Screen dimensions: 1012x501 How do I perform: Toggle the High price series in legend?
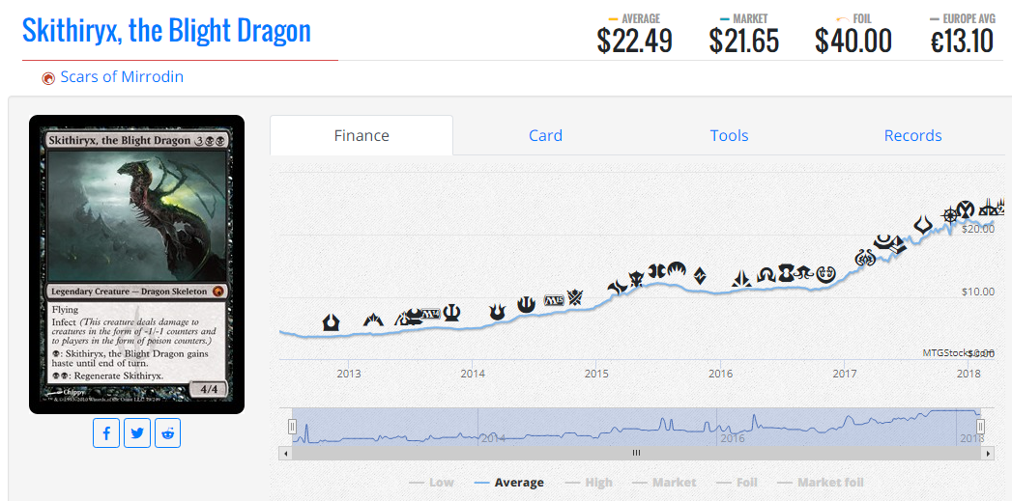pos(588,482)
